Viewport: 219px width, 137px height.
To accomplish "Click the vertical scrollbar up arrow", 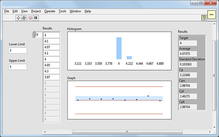I will point(214,24).
